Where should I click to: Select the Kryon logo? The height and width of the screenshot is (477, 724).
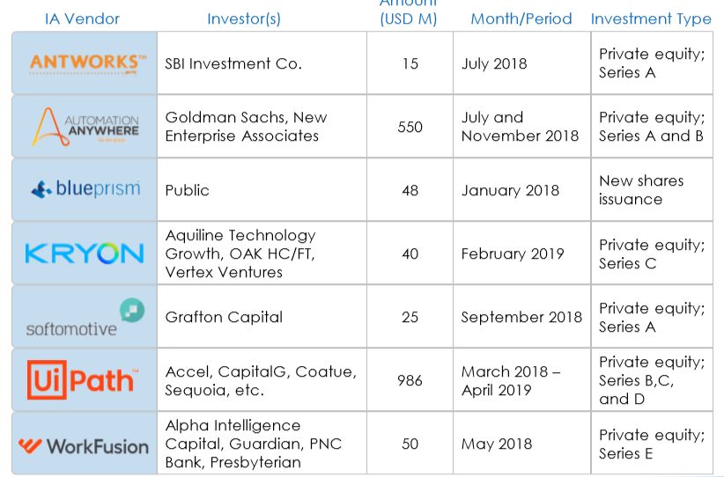coord(85,253)
